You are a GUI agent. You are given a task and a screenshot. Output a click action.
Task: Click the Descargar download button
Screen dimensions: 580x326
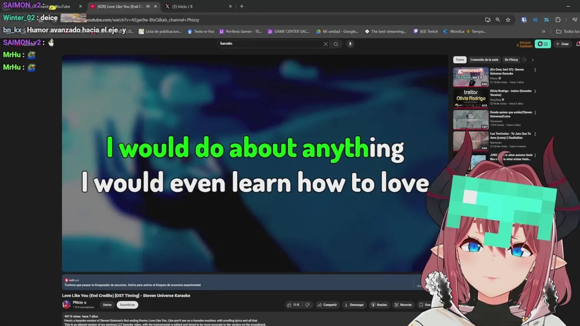(x=354, y=305)
